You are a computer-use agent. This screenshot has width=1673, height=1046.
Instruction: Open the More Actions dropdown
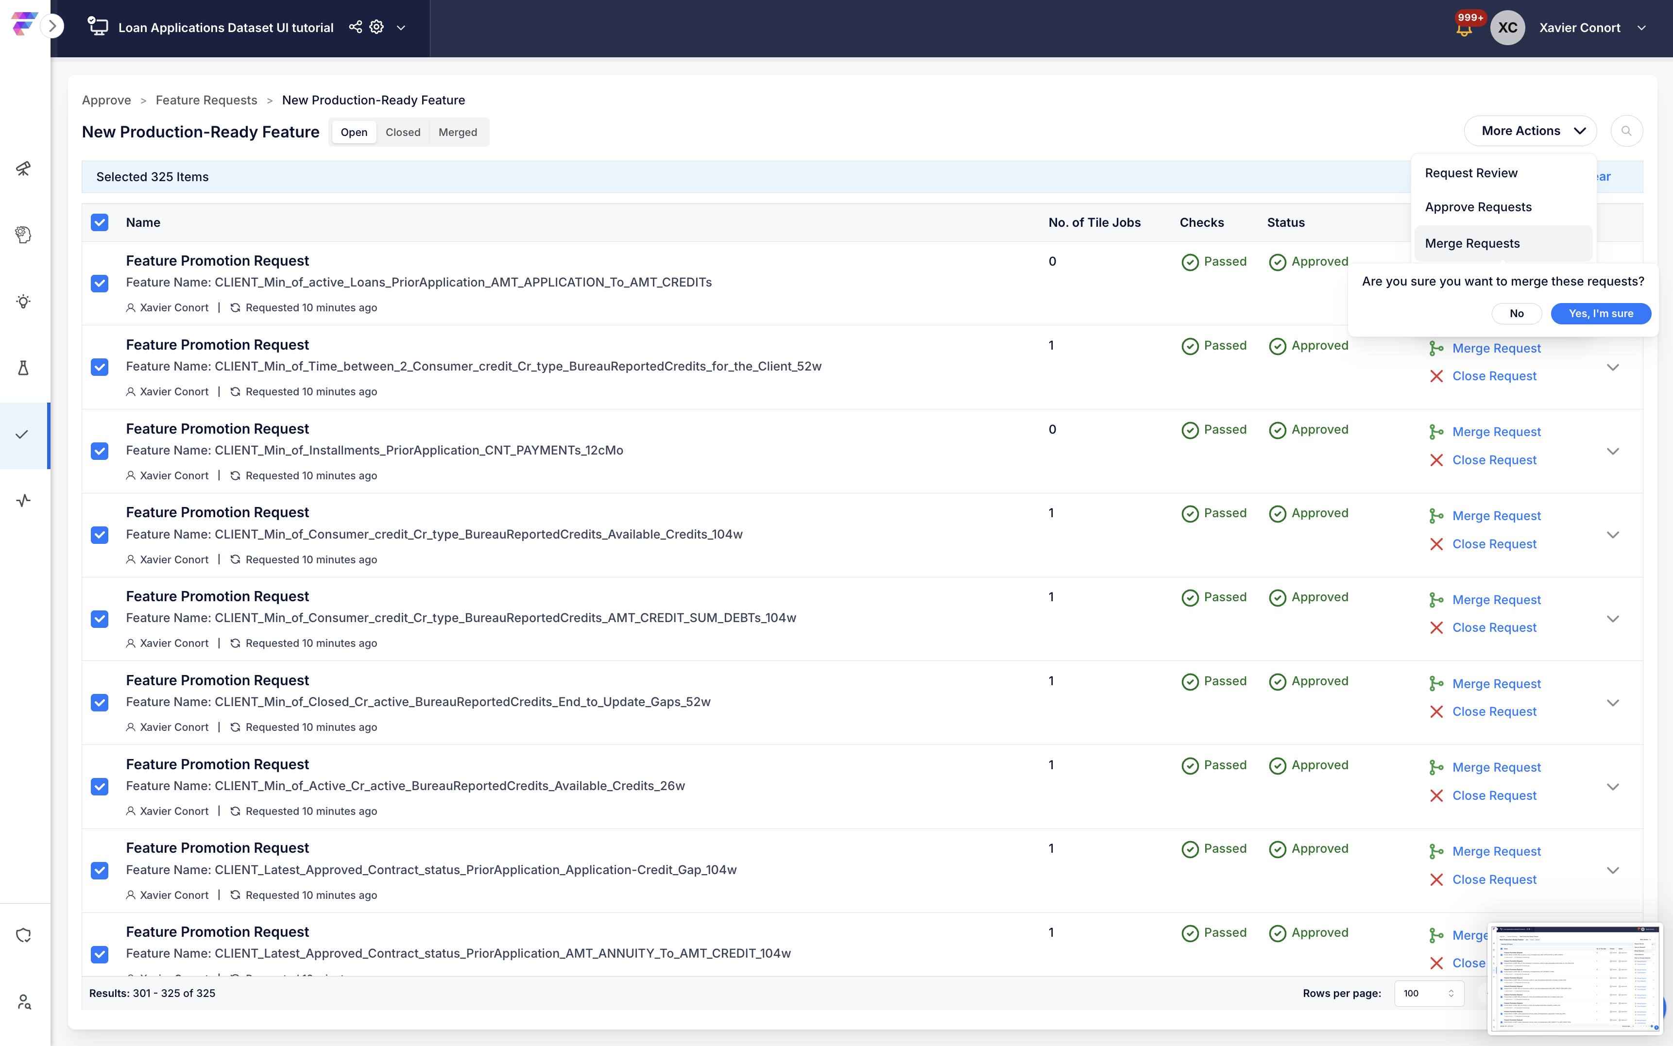click(1530, 131)
